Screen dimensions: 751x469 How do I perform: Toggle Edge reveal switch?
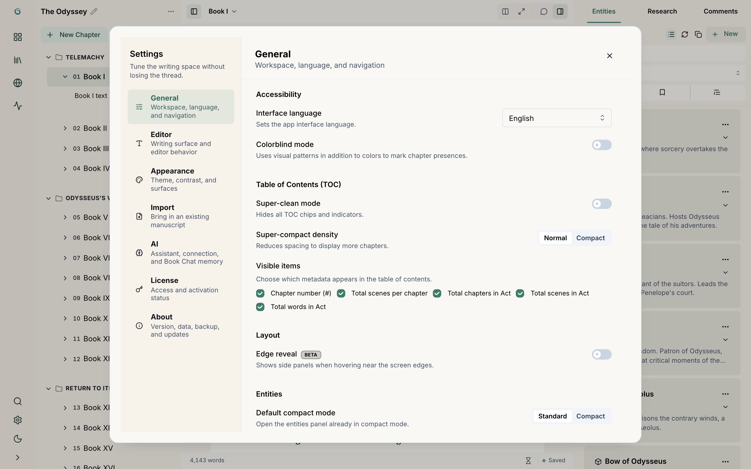601,354
